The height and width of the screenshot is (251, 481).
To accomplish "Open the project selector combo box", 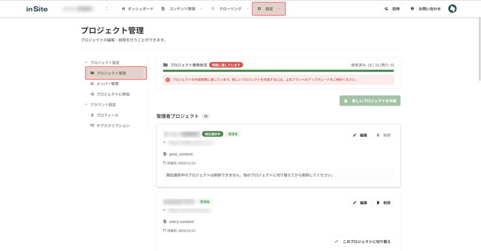I will (x=85, y=8).
